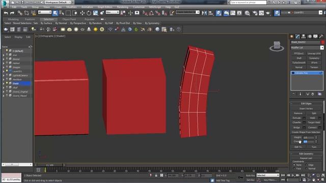Select the Face constraint radio button
The height and width of the screenshot is (183, 326).
coord(294,169)
